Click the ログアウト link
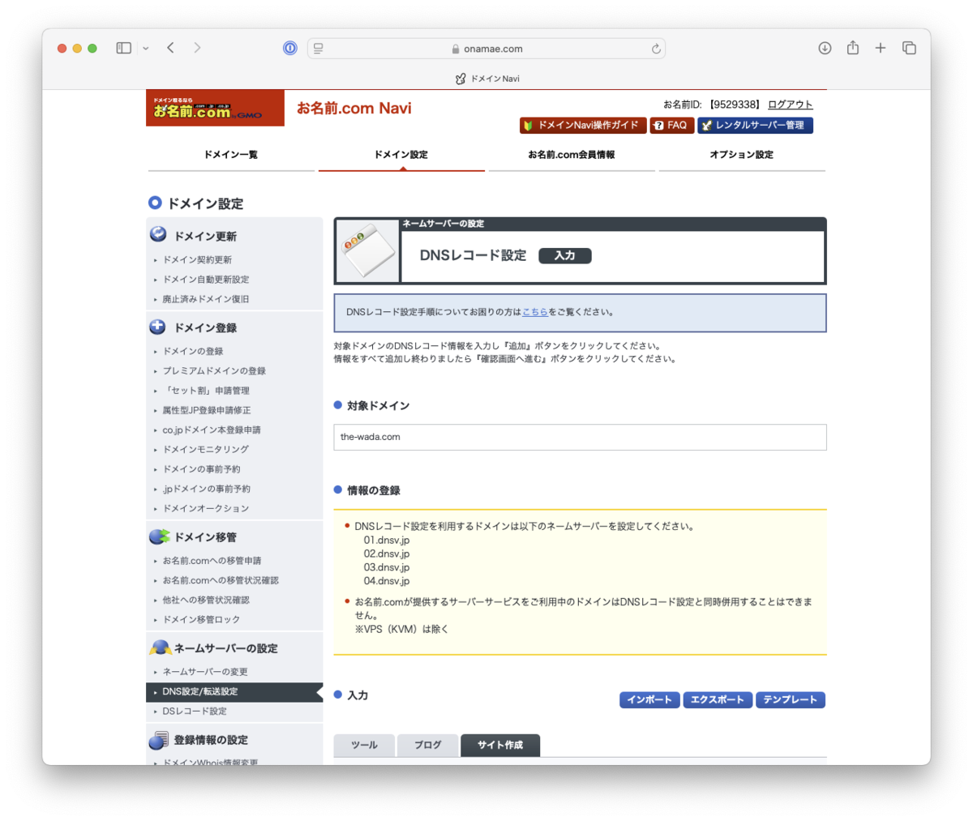This screenshot has height=821, width=973. coord(790,105)
